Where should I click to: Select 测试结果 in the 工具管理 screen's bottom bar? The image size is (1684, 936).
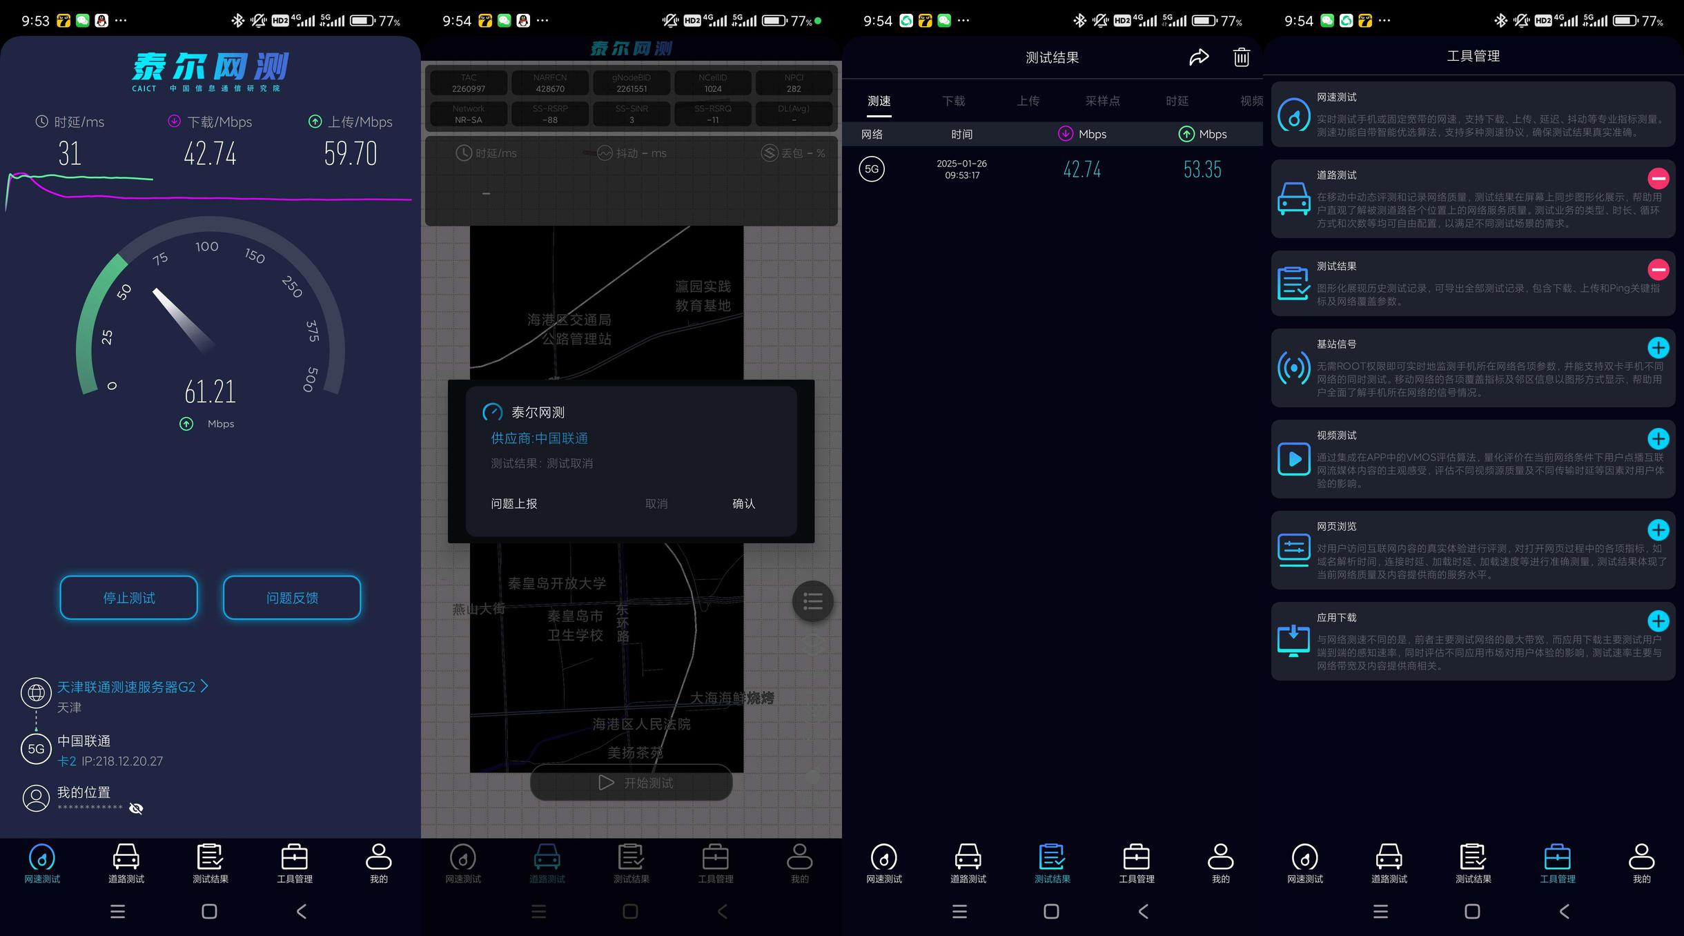click(x=1473, y=864)
